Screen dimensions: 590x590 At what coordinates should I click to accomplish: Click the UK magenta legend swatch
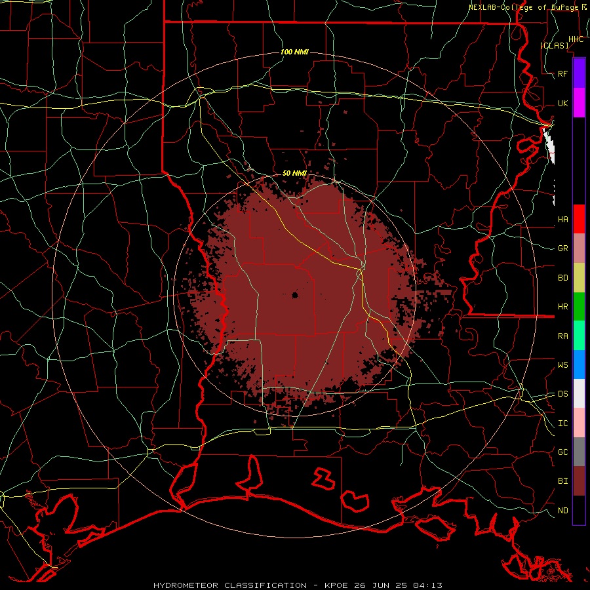[579, 103]
